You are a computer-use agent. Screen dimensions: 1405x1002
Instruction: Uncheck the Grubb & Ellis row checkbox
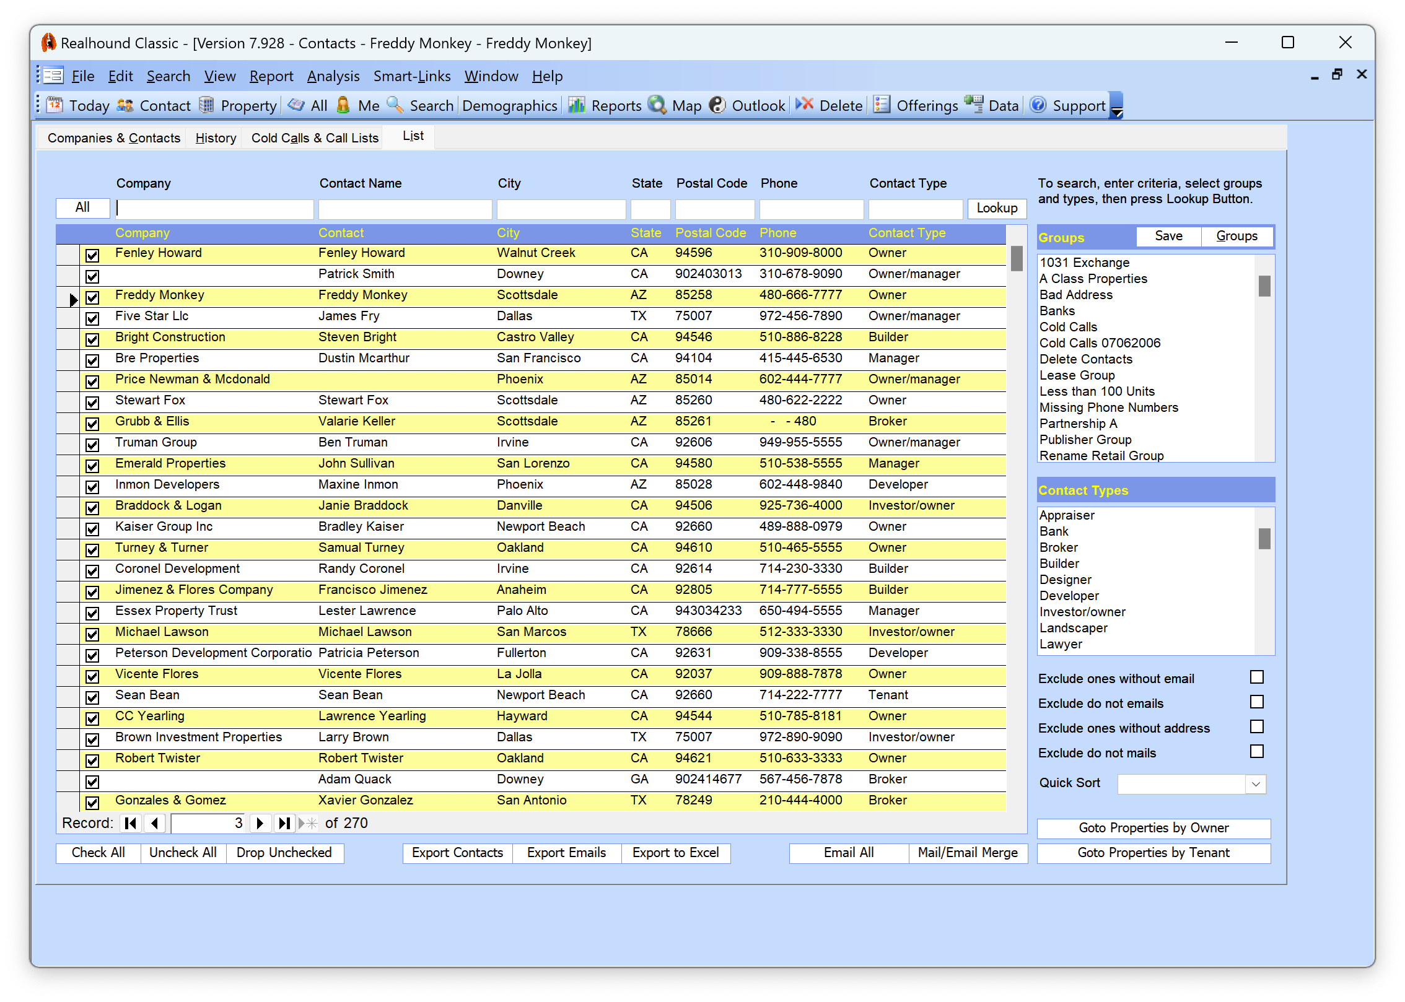point(92,424)
